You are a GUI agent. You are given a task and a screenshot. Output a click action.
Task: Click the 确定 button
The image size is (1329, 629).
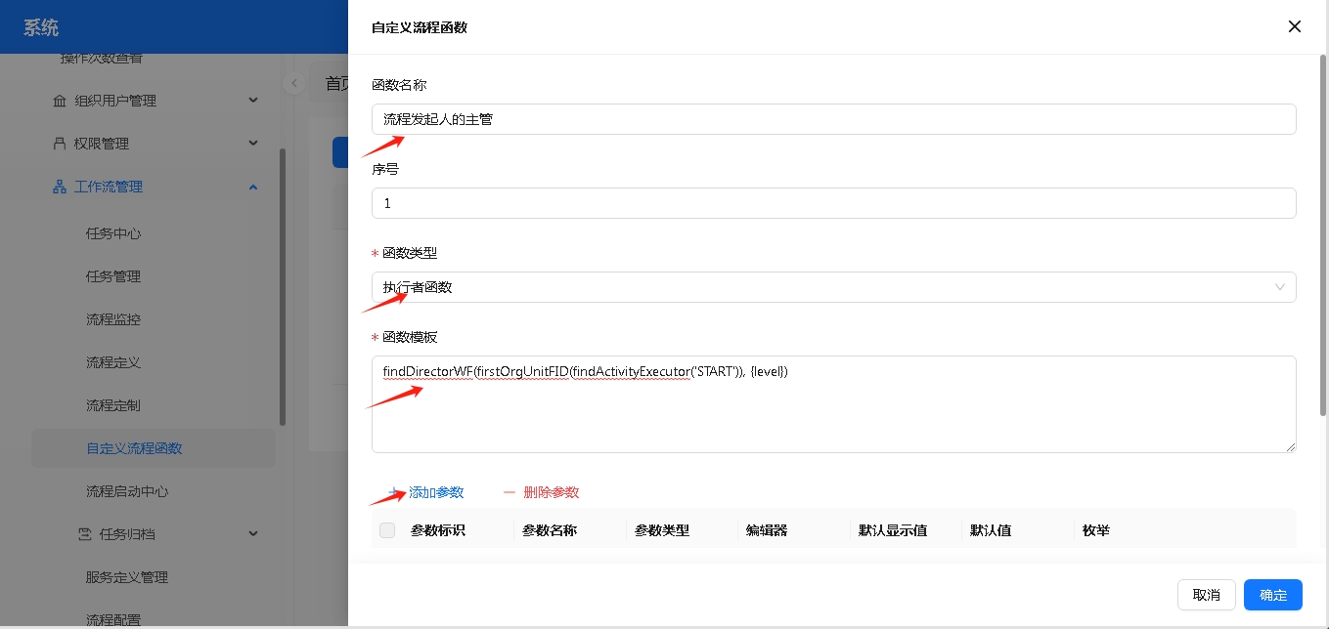pos(1273,595)
